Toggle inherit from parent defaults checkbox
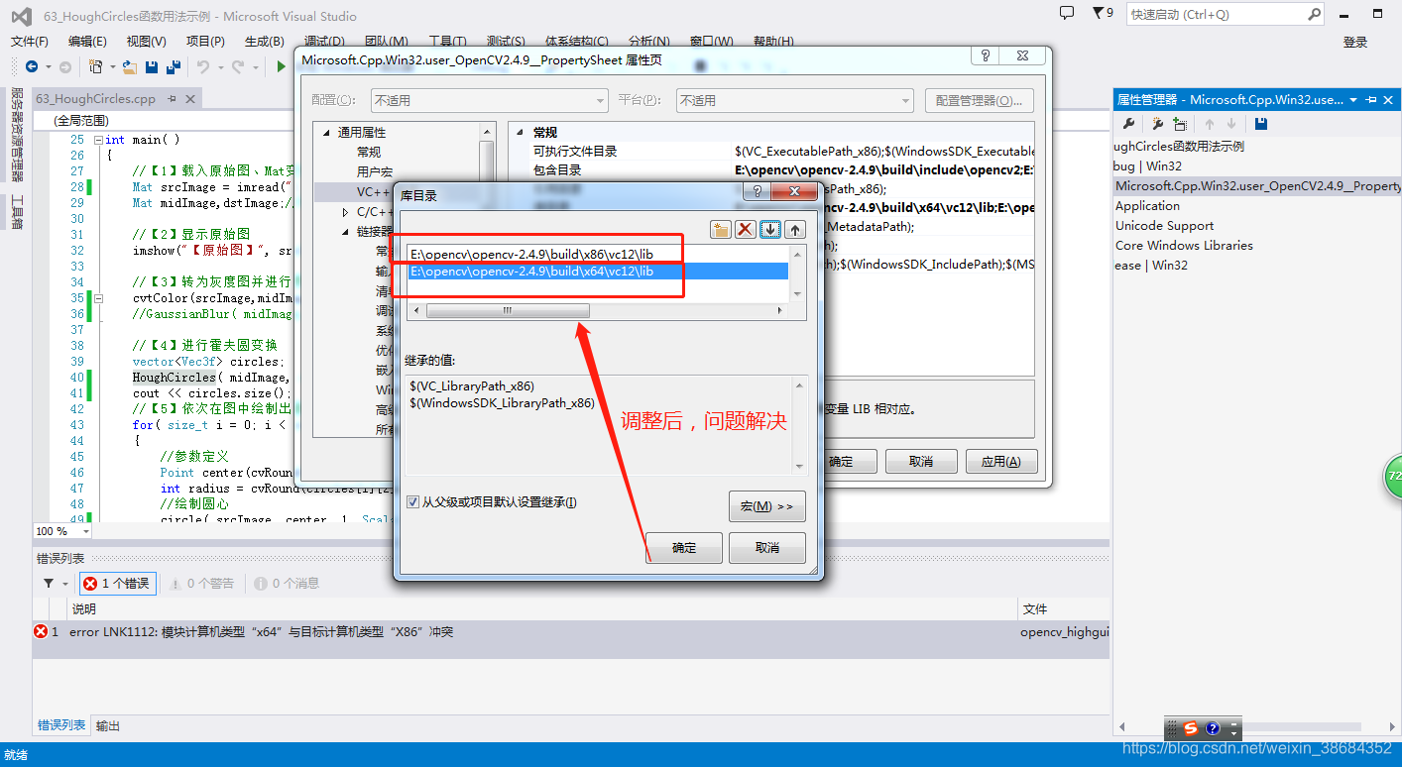 pos(412,502)
